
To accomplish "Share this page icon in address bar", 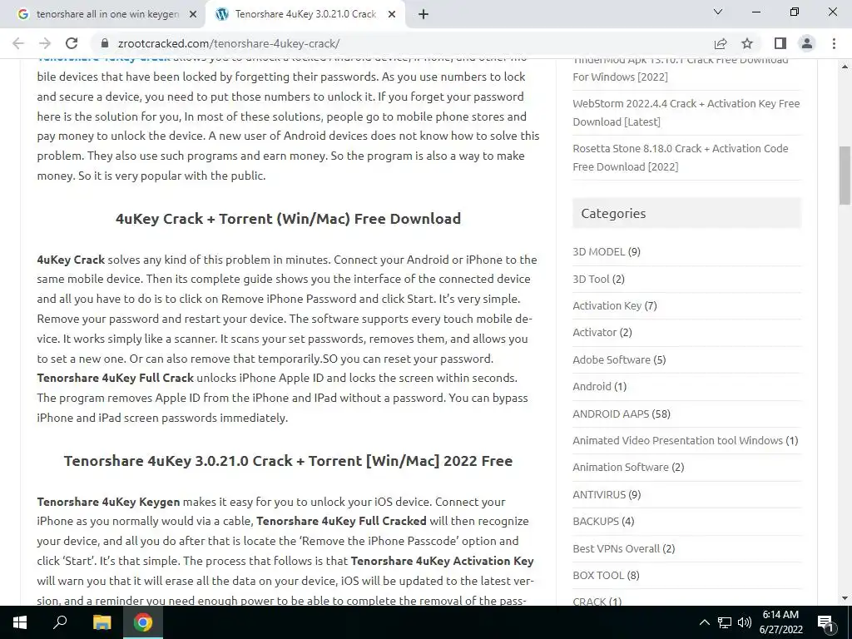I will (721, 43).
